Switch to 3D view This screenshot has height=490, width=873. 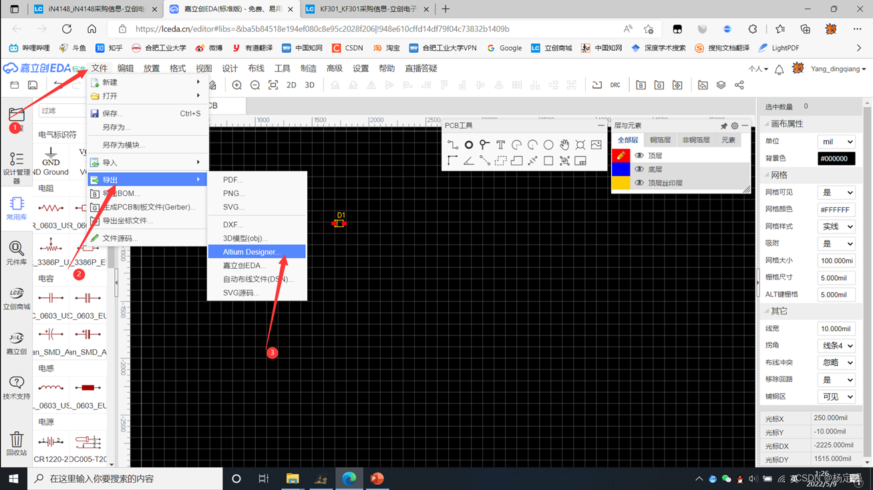point(309,85)
